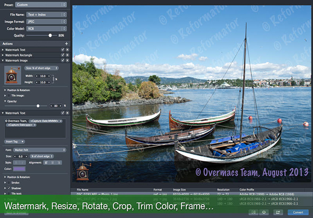Decrease the text Size stepper

pyautogui.click(x=15, y=156)
